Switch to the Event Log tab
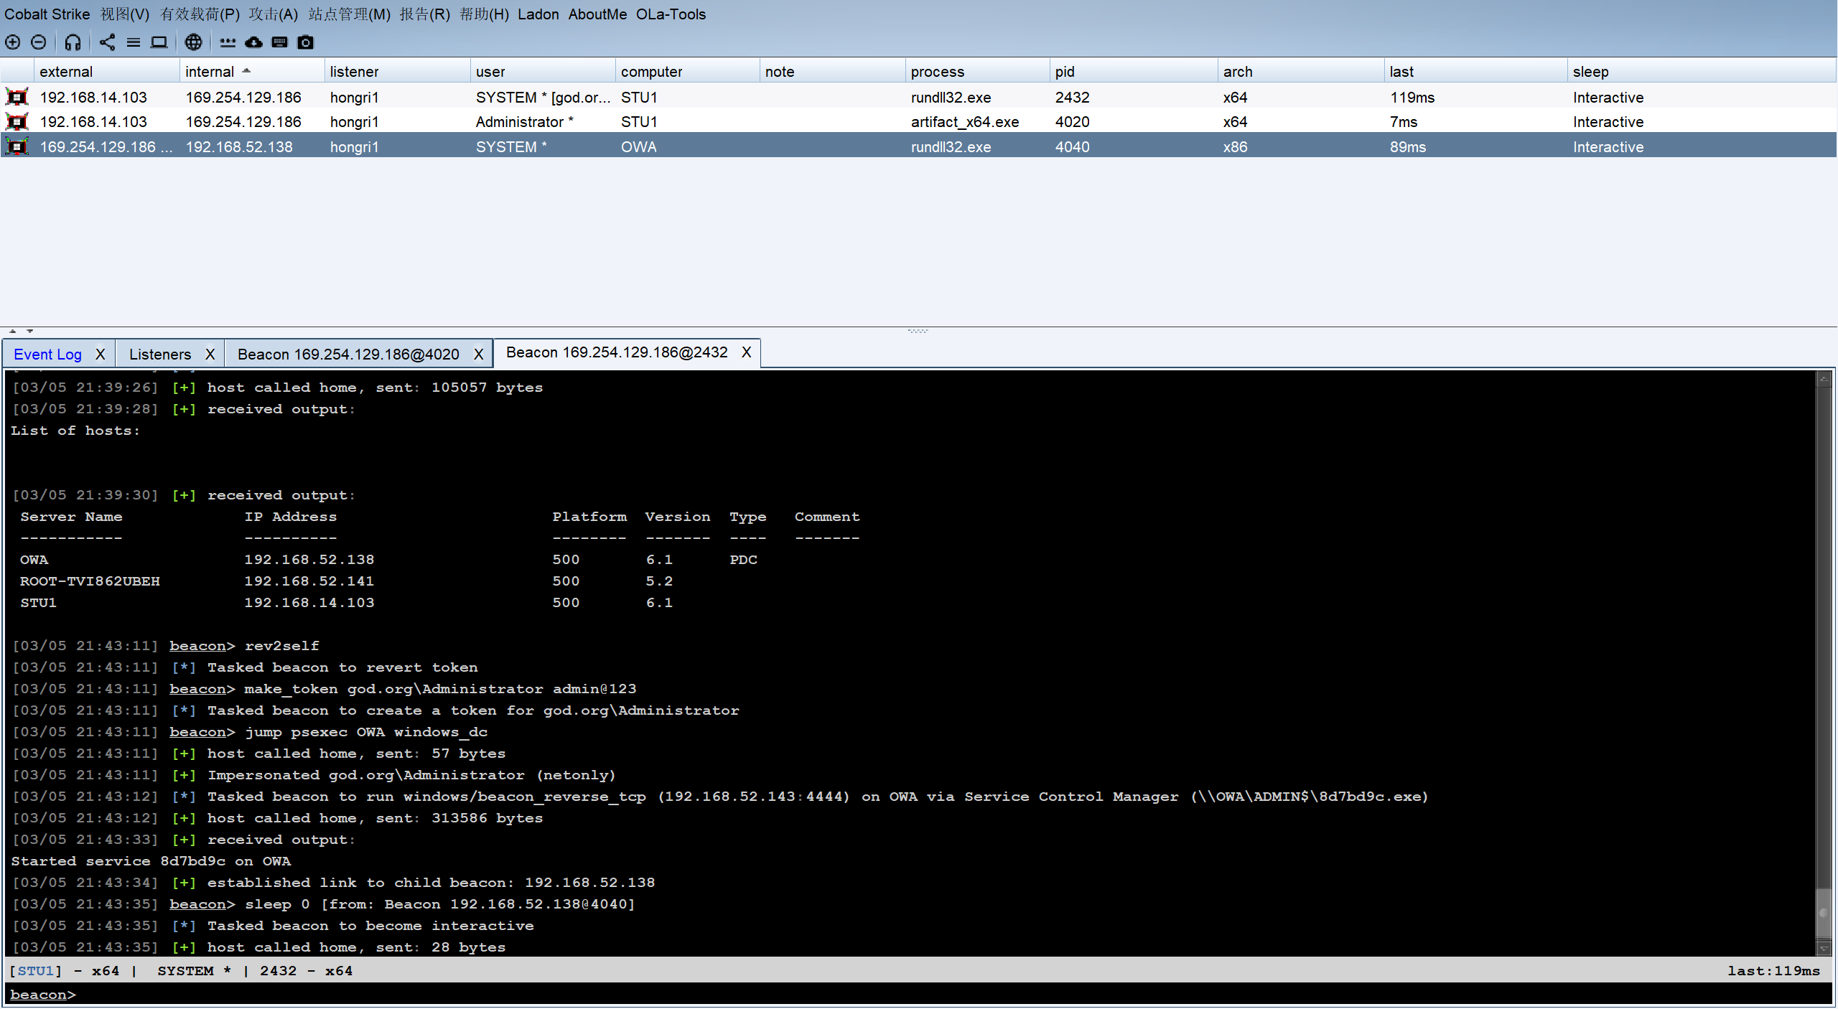This screenshot has width=1838, height=1009. click(47, 354)
